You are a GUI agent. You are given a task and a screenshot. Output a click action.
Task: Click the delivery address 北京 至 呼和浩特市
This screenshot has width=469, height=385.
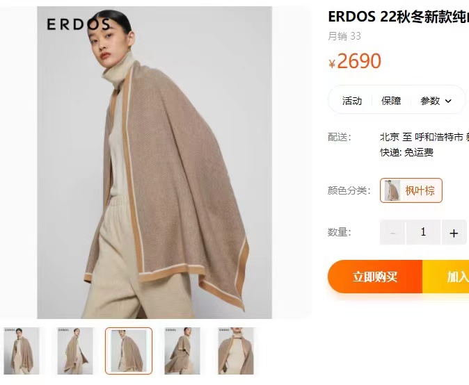pyautogui.click(x=422, y=137)
